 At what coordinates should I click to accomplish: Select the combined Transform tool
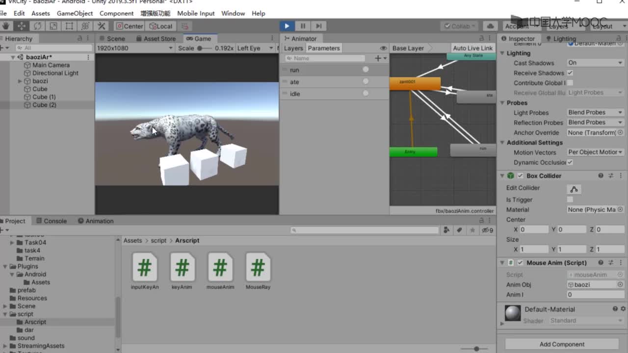coord(85,26)
